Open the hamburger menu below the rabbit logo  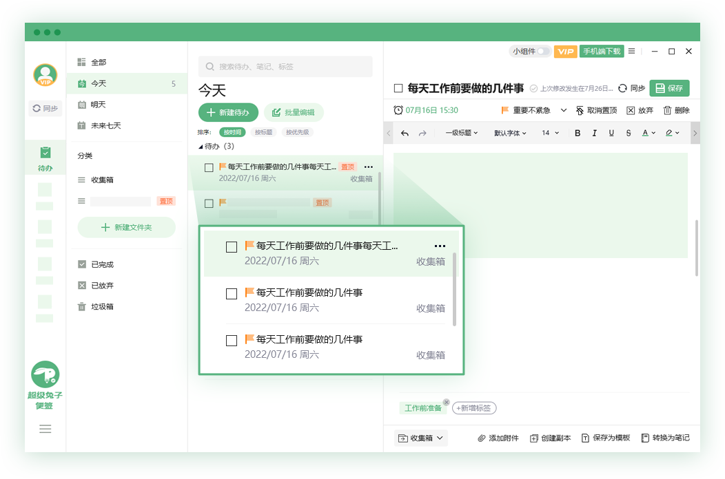(x=45, y=429)
